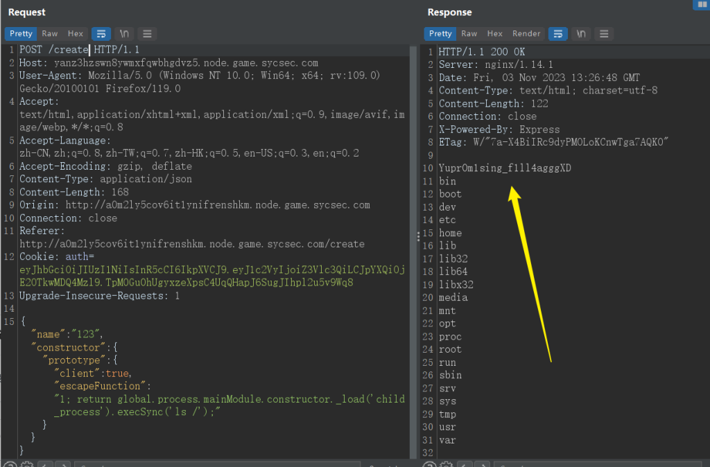The width and height of the screenshot is (710, 467).
Task: Click the Request panel vertical scrollbar
Action: click(x=413, y=252)
